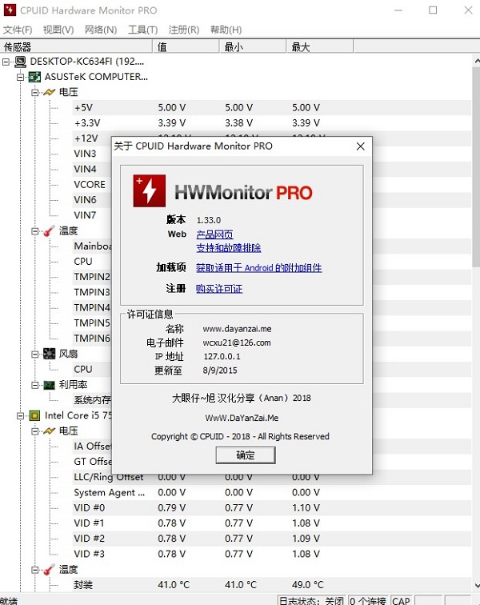The width and height of the screenshot is (480, 605).
Task: Select the VID #0 row
Action: pos(272,507)
